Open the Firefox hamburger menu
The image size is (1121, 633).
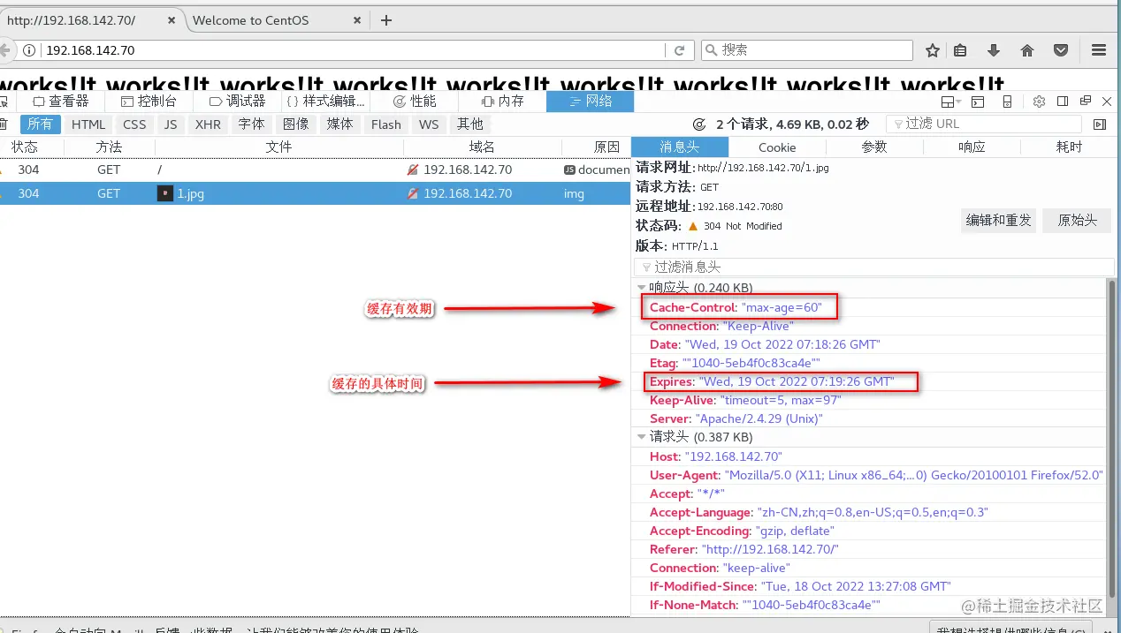(x=1098, y=50)
